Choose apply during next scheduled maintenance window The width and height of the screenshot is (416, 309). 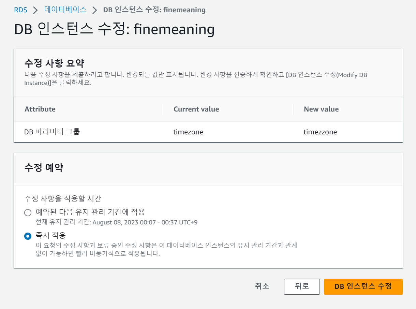[28, 212]
